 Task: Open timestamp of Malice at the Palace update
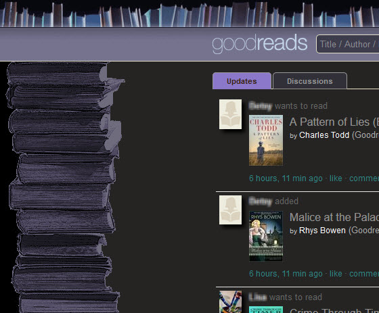pyautogui.click(x=286, y=274)
